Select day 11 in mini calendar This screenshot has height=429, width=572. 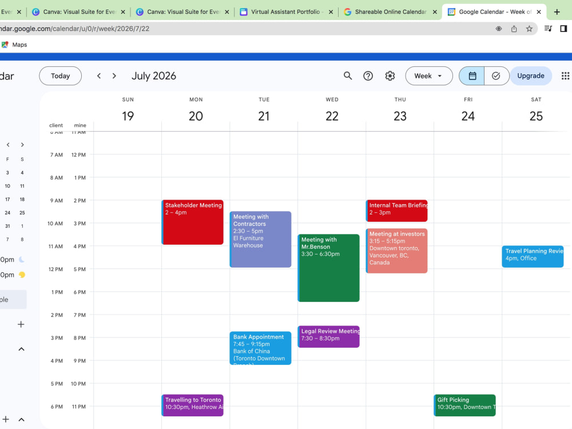(x=22, y=186)
